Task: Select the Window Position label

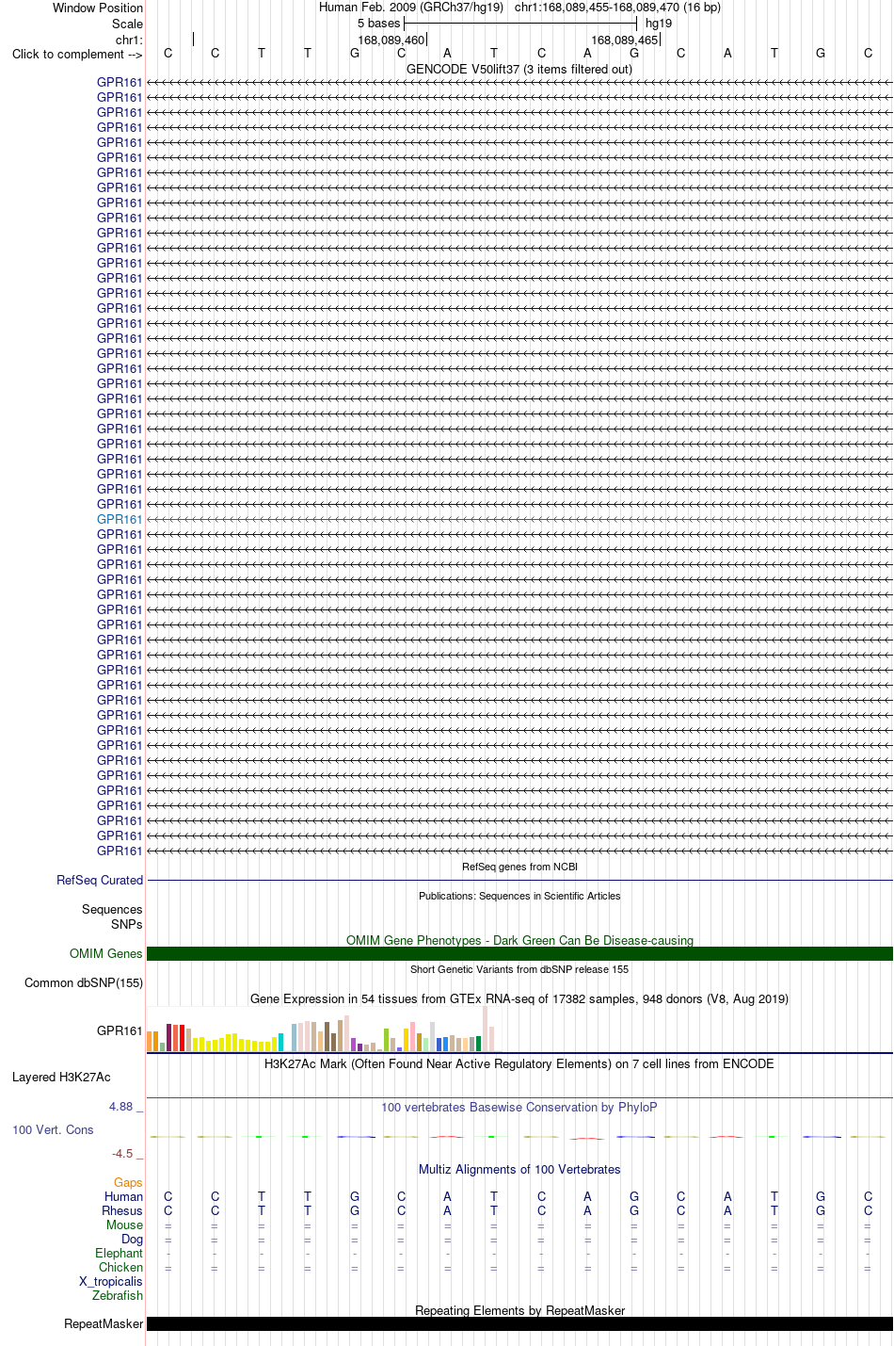Action: click(x=98, y=8)
